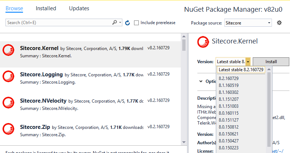
Task: Click the version dropdown scrollbar thumb
Action: tap(269, 110)
